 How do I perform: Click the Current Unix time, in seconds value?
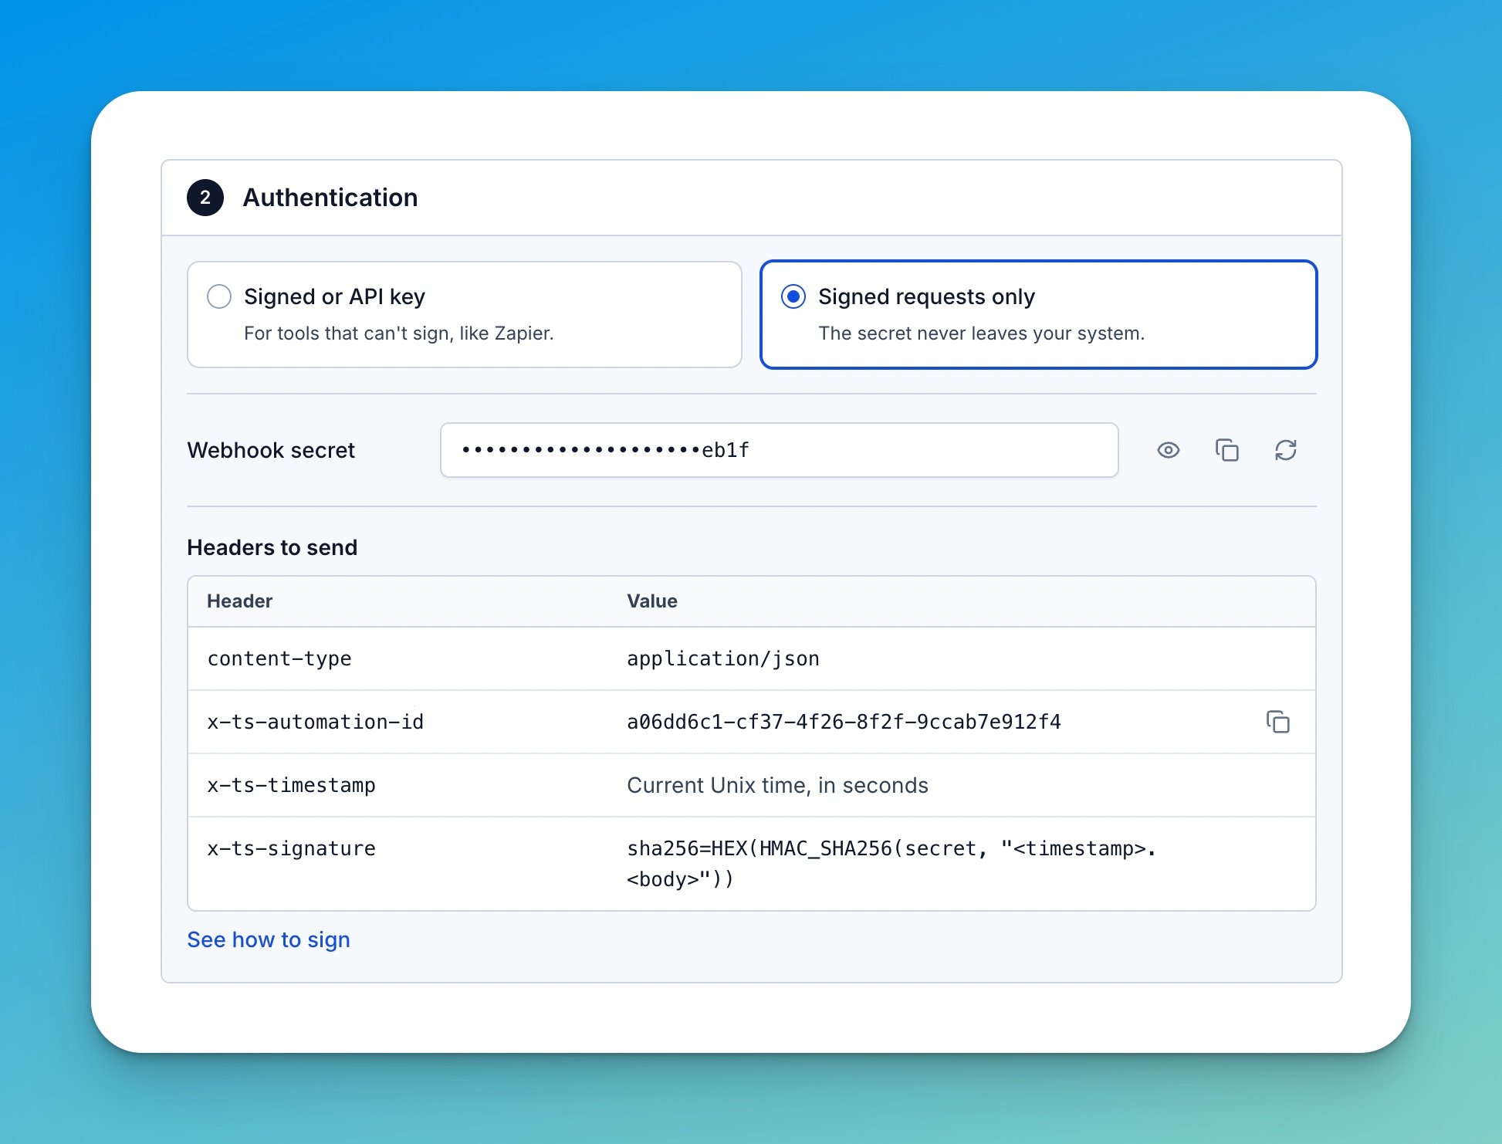(777, 785)
